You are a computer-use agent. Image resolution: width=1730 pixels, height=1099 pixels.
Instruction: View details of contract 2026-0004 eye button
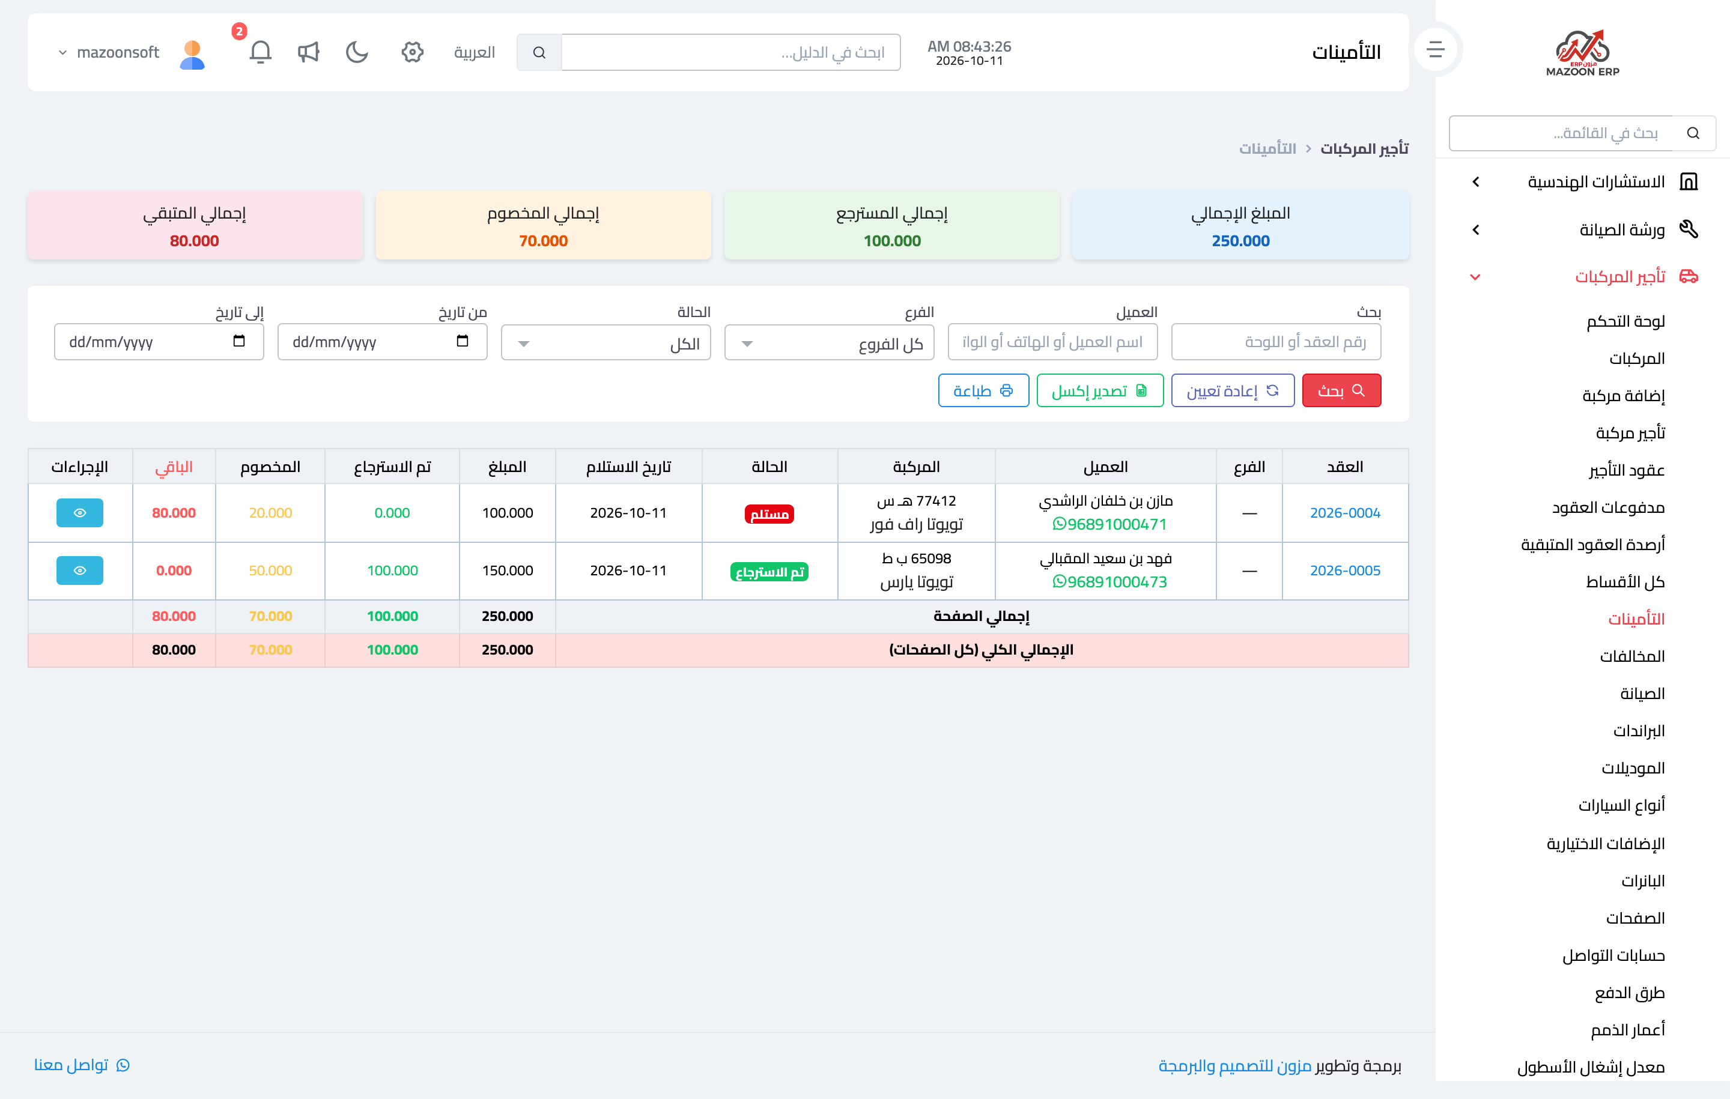click(x=80, y=513)
